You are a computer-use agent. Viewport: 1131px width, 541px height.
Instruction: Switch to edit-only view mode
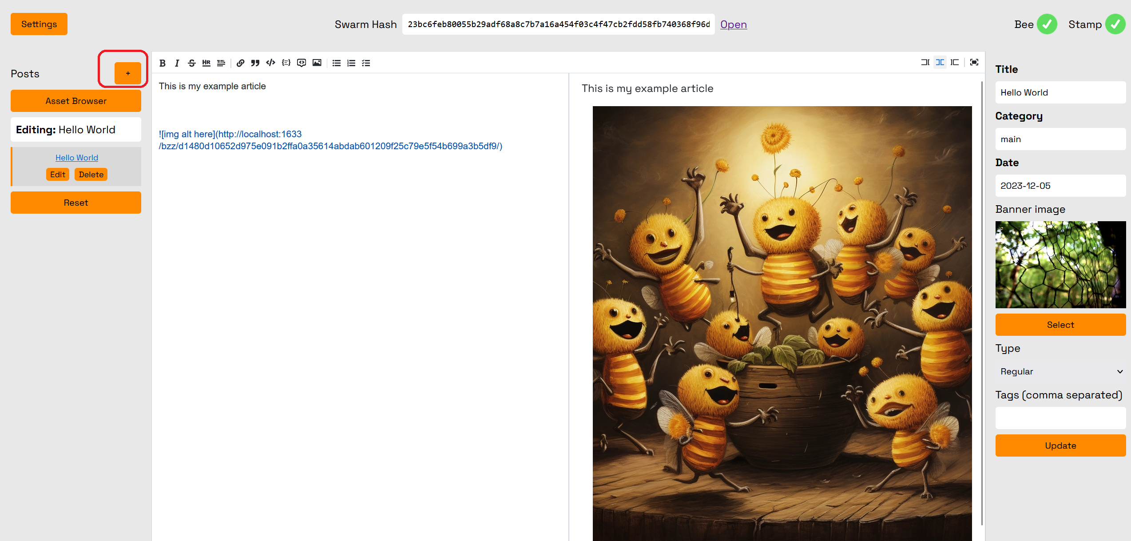point(925,62)
